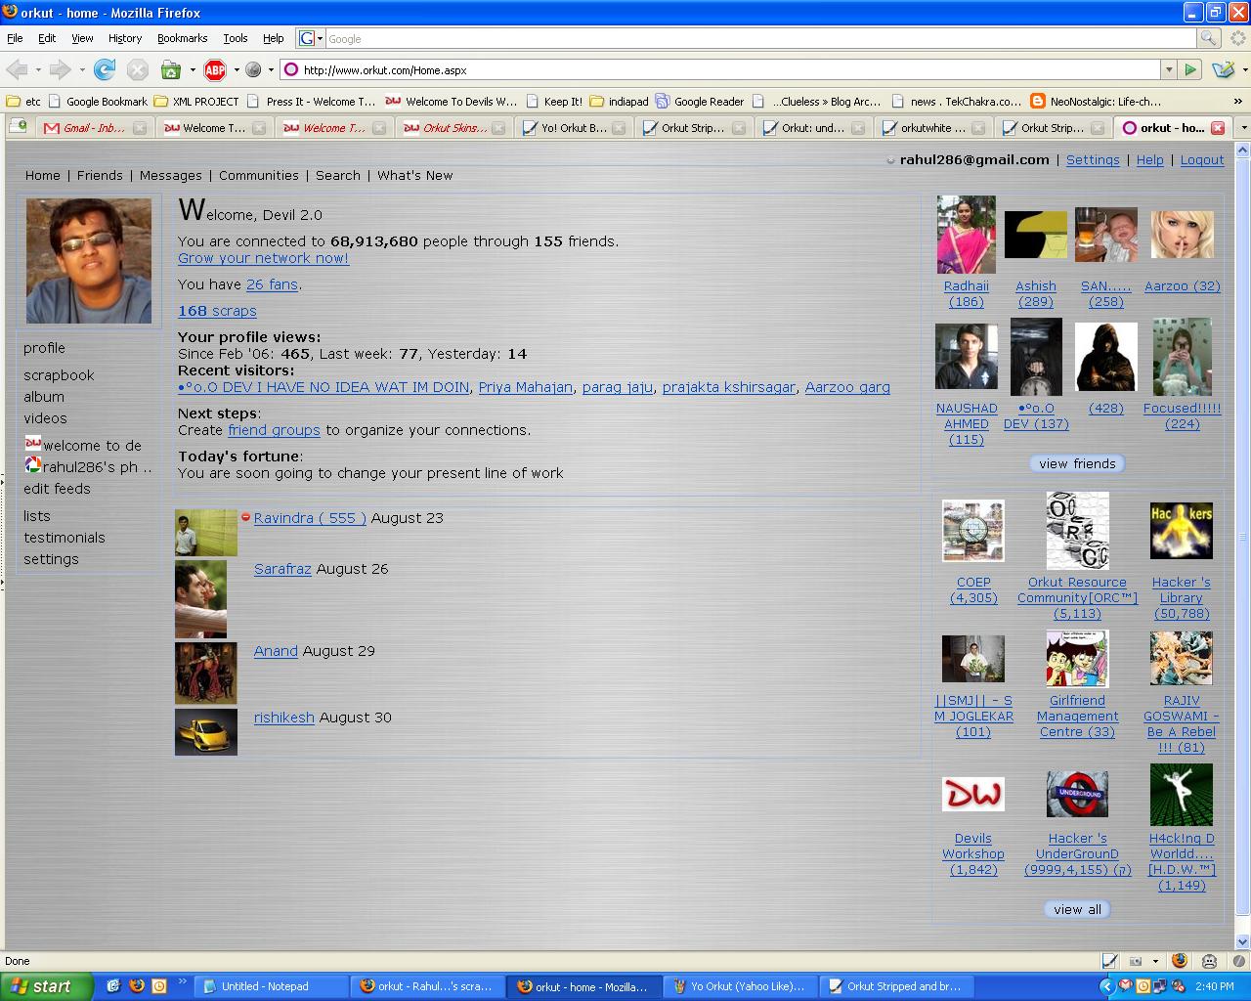Click the own profile photo in the sidebar
Viewport: 1251px width, 1001px height.
89,260
